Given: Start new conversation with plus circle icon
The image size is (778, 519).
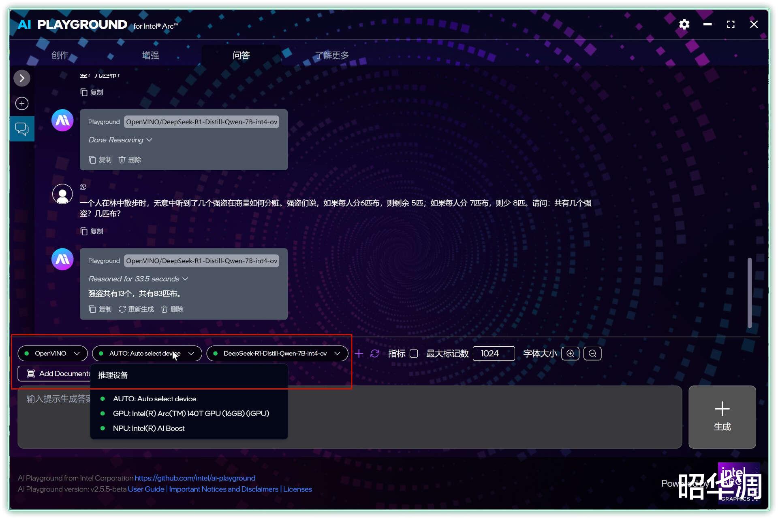Looking at the screenshot, I should pyautogui.click(x=22, y=104).
